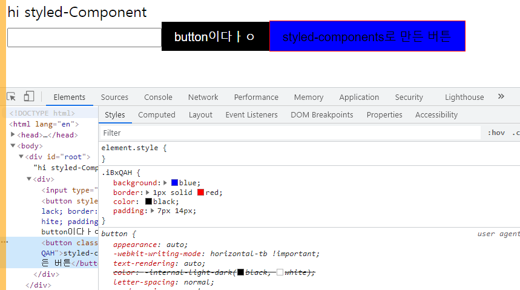Select the Styles subtab
The height and width of the screenshot is (290, 520).
coord(115,115)
